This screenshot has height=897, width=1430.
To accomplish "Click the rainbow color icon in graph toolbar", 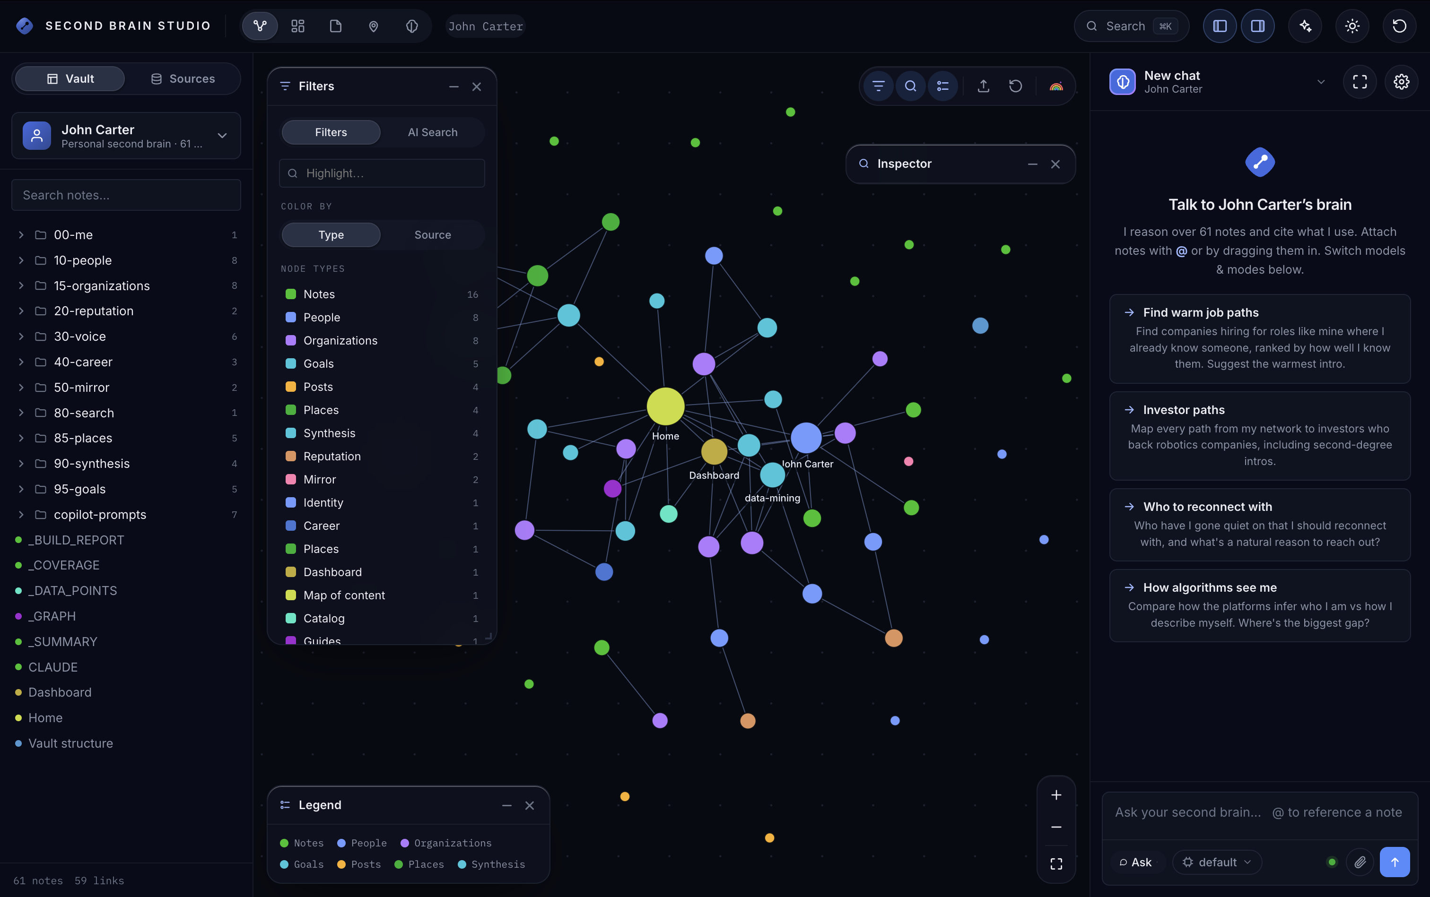I will (x=1056, y=86).
